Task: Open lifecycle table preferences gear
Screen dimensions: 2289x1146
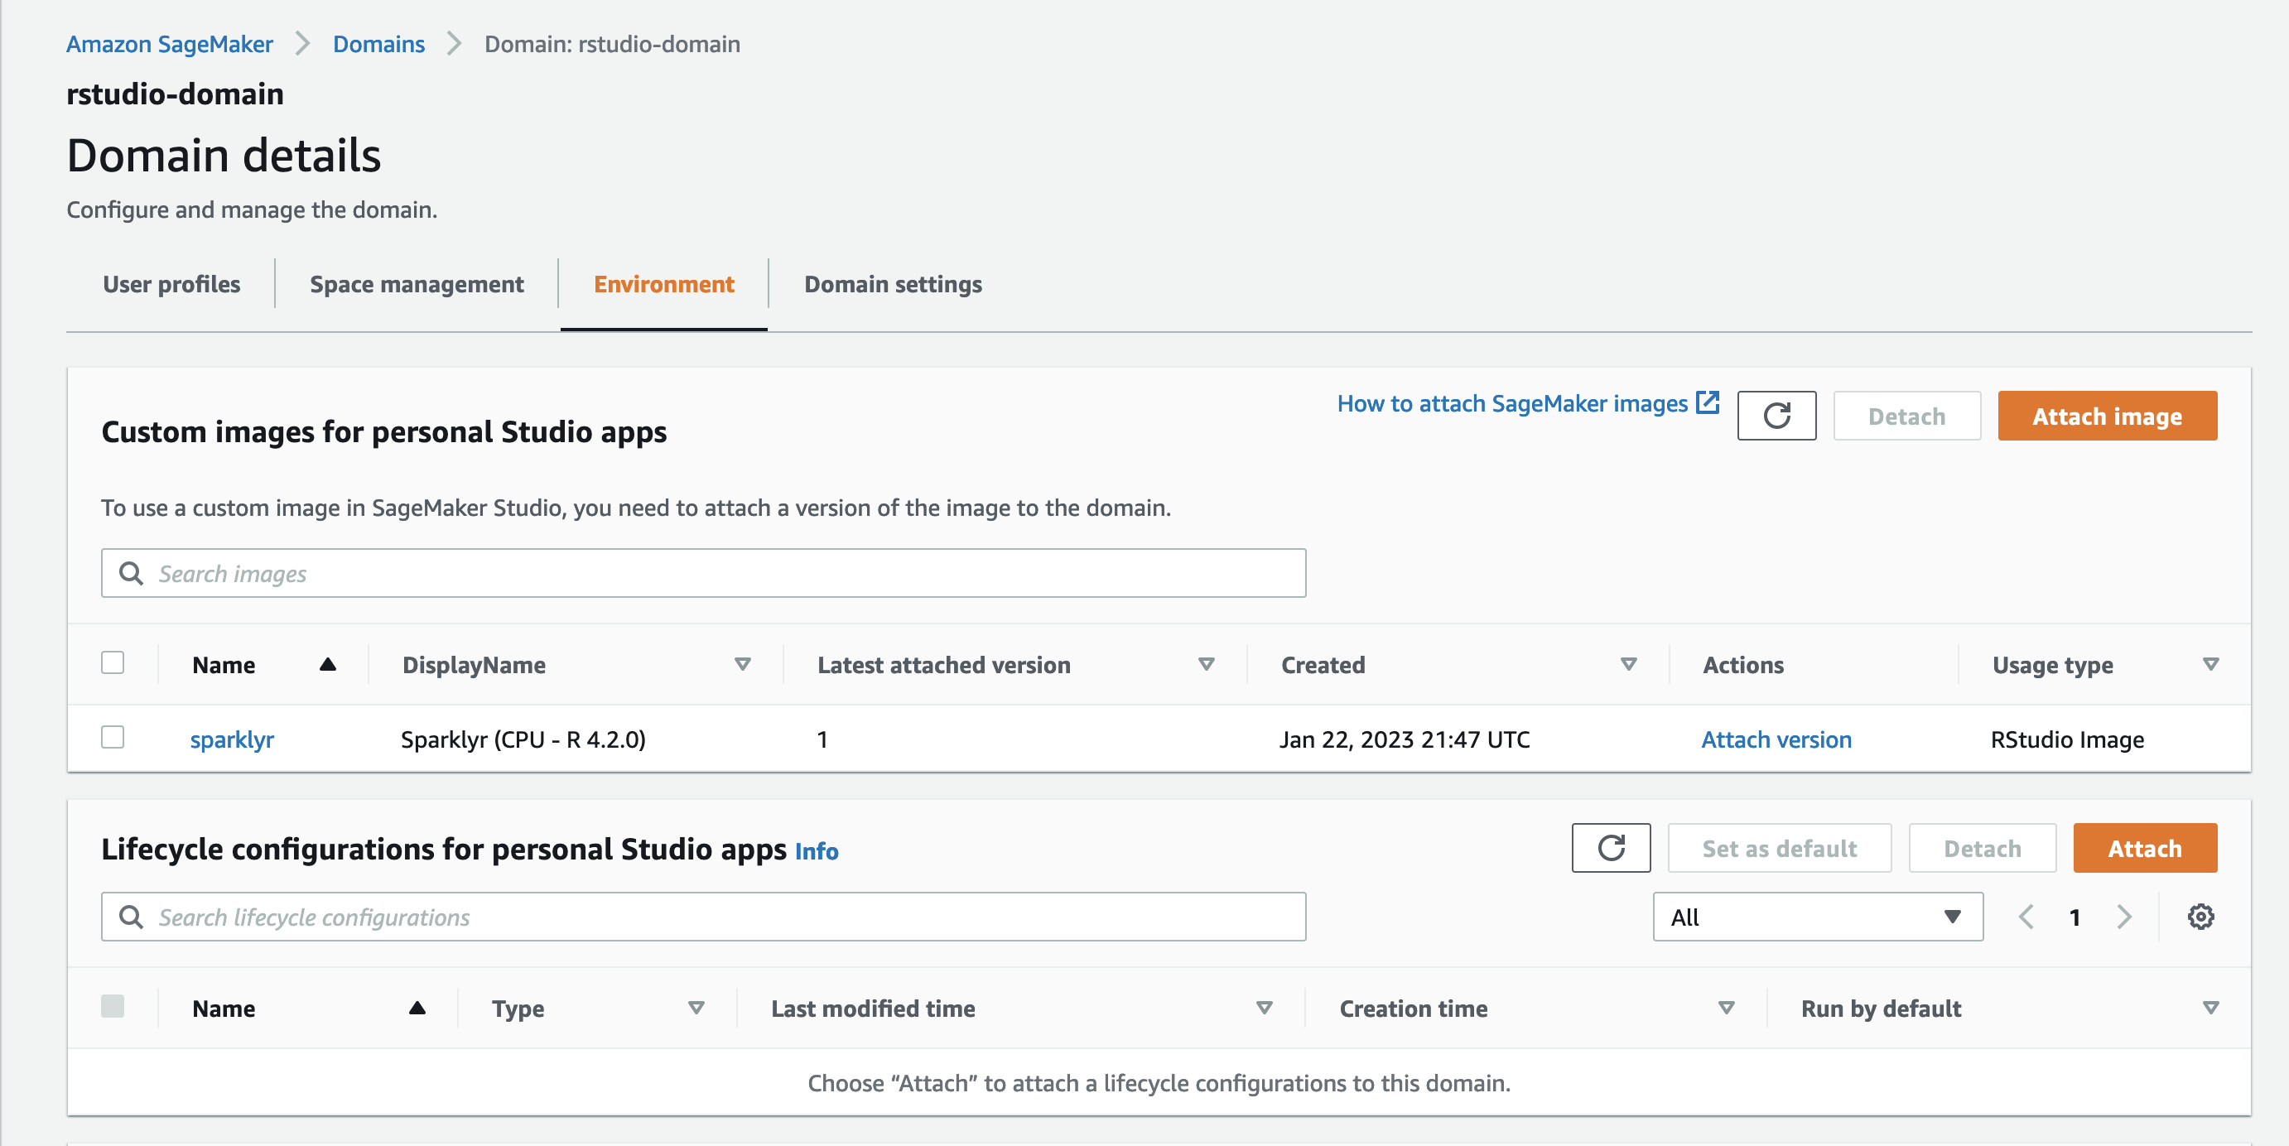Action: [2200, 917]
